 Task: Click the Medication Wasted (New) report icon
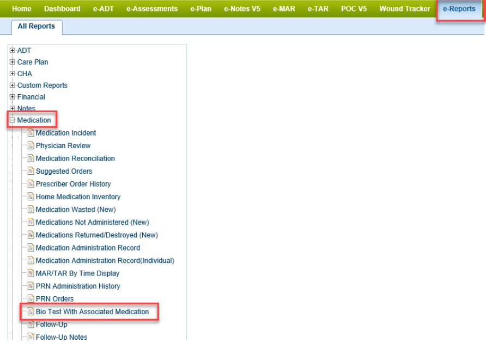coord(31,209)
